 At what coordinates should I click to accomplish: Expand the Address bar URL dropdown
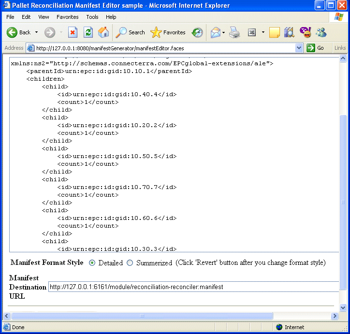pos(299,48)
